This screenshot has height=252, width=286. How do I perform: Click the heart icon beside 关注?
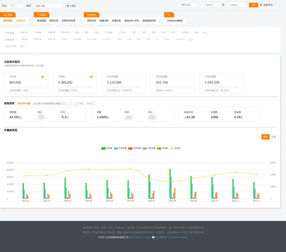68,6
